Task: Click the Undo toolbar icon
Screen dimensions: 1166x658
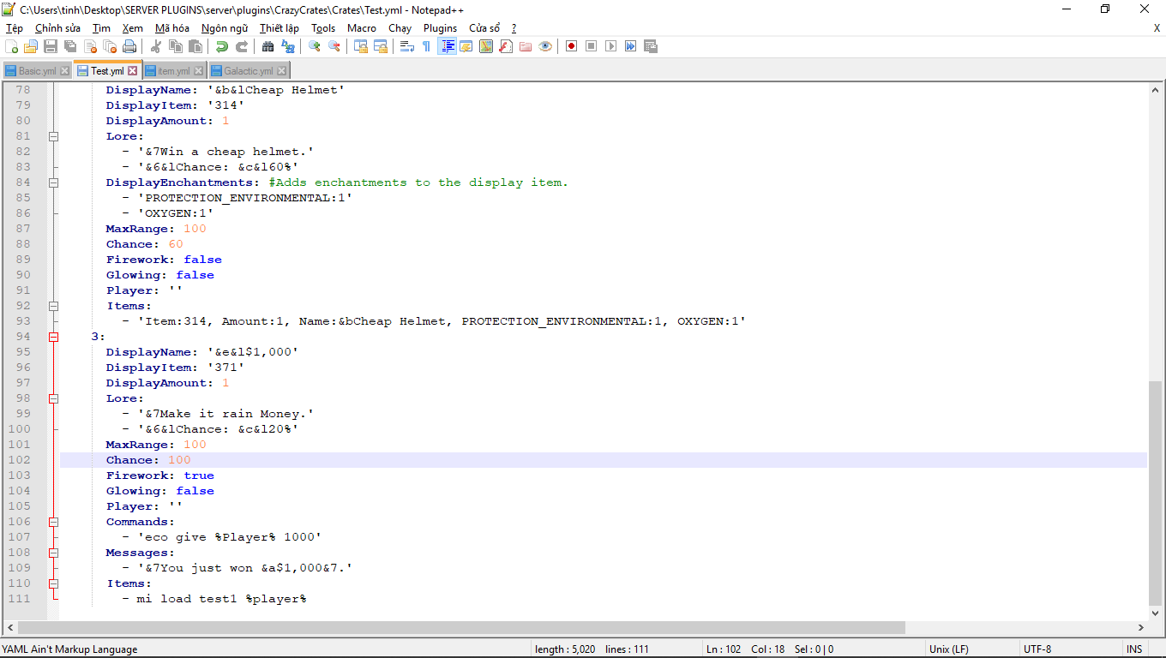Action: tap(222, 46)
